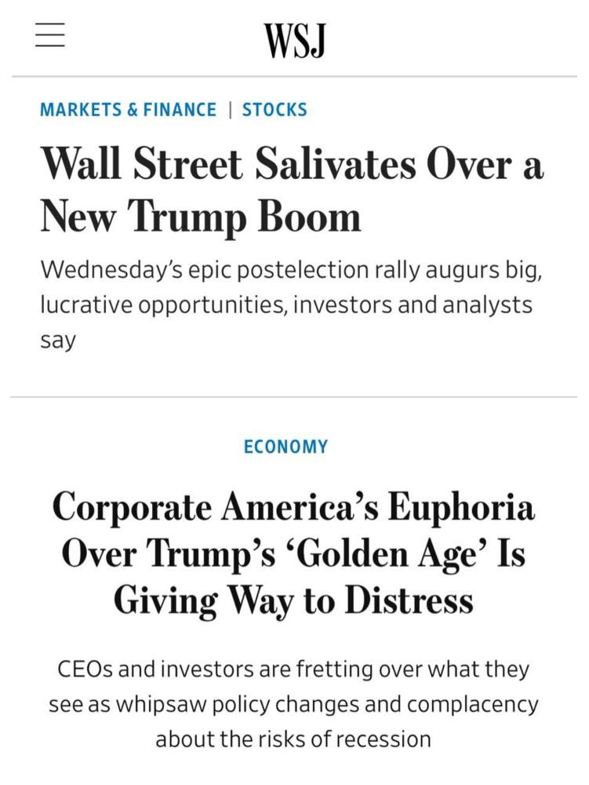Select the Economy section label
Viewport: 589px width, 785px height.
click(285, 447)
